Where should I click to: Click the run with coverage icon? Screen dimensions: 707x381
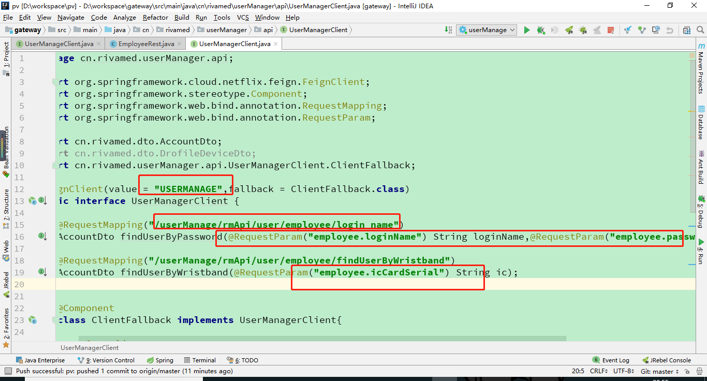[x=555, y=30]
